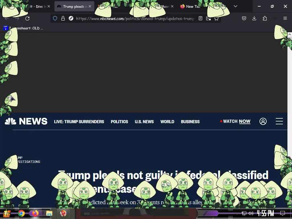The width and height of the screenshot is (292, 219).
Task: Open the BUSINESS section
Action: click(x=190, y=121)
